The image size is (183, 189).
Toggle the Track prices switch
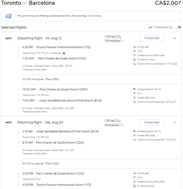[x=178, y=27]
